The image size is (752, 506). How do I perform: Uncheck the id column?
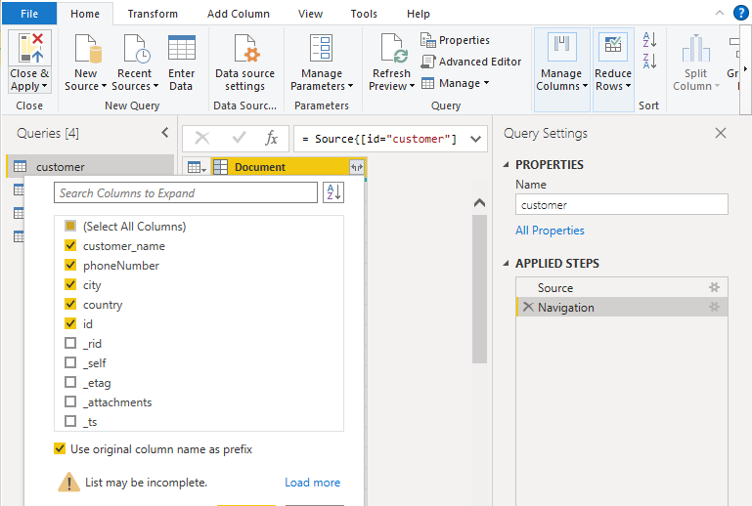[x=70, y=323]
